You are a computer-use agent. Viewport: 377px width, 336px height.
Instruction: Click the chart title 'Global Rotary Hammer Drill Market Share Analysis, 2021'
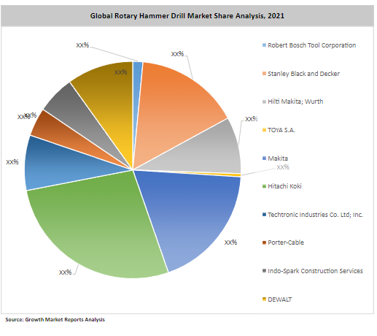(x=187, y=16)
